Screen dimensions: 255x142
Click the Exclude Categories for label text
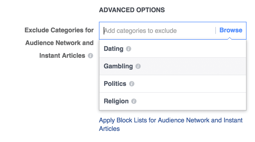pyautogui.click(x=59, y=30)
